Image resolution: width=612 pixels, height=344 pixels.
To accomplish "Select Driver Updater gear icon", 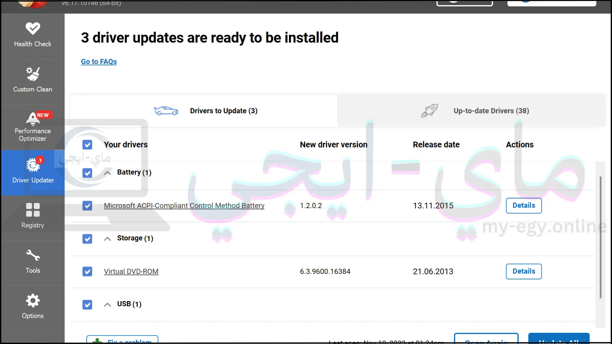I will (33, 165).
